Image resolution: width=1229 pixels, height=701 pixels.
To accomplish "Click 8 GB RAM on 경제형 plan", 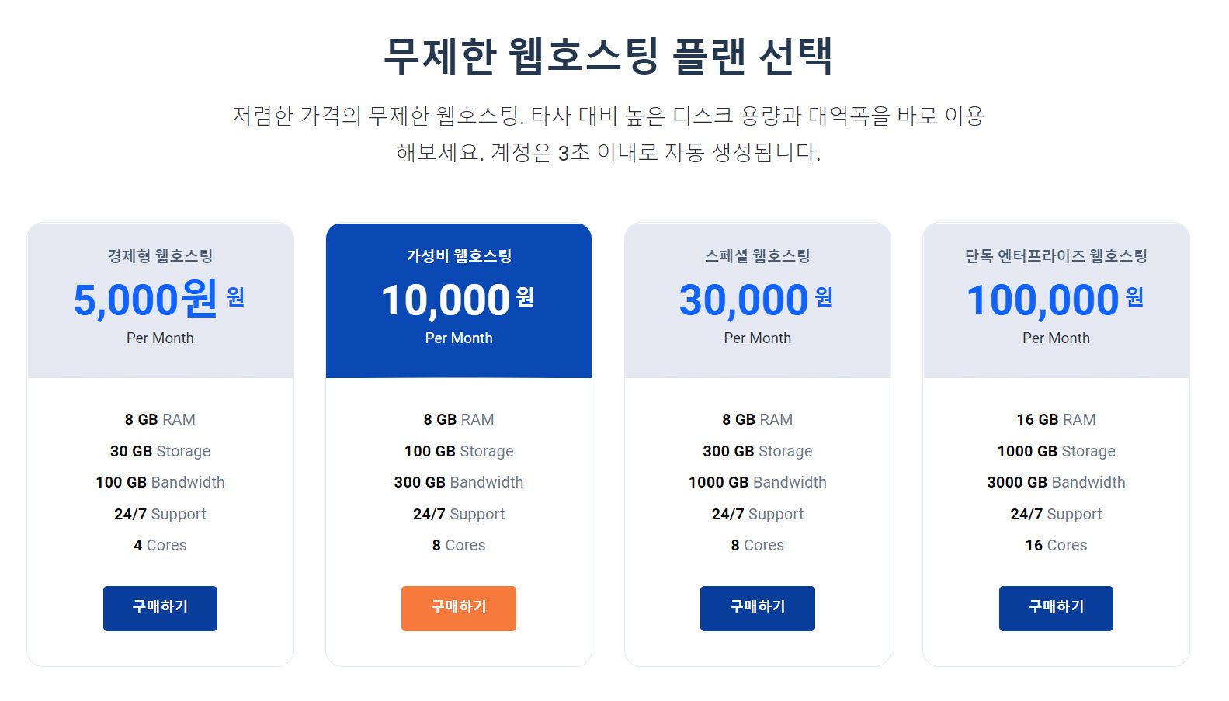I will point(160,419).
